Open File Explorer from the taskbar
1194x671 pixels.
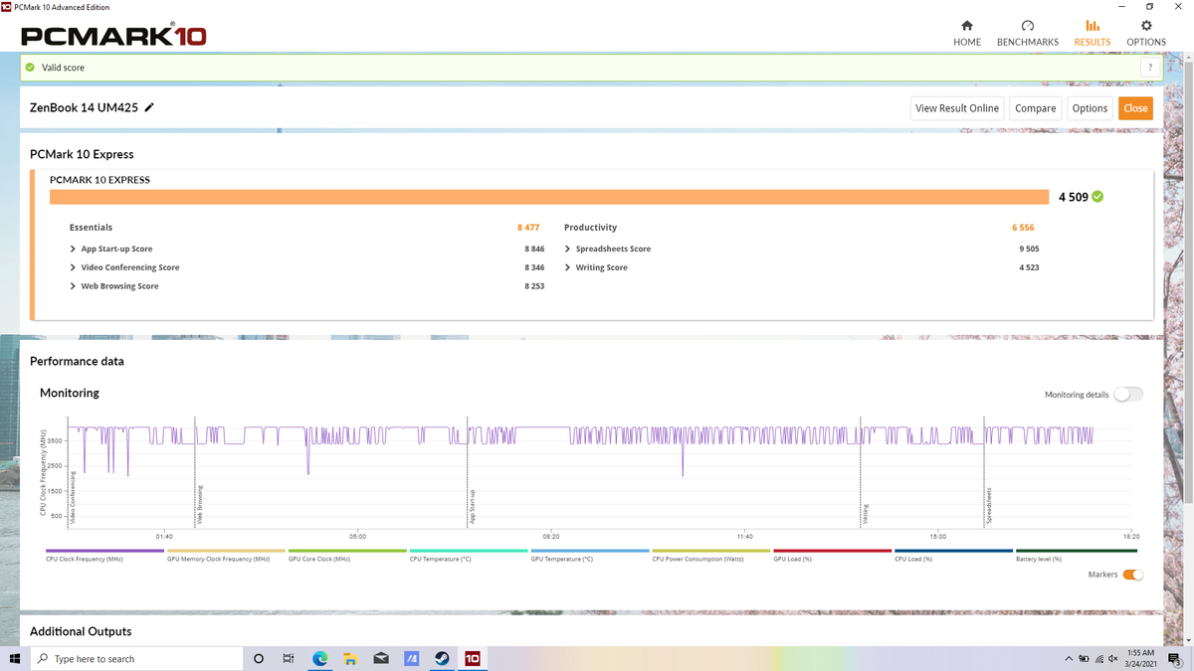click(350, 658)
